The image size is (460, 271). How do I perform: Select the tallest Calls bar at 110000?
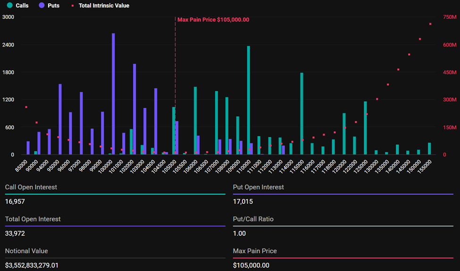tap(248, 100)
